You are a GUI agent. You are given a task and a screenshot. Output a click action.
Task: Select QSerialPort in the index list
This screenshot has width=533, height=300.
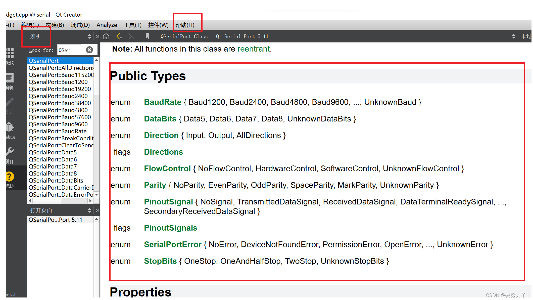[60, 61]
